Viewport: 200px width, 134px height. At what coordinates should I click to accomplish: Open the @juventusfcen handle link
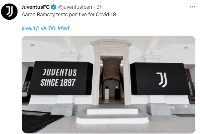[75, 7]
